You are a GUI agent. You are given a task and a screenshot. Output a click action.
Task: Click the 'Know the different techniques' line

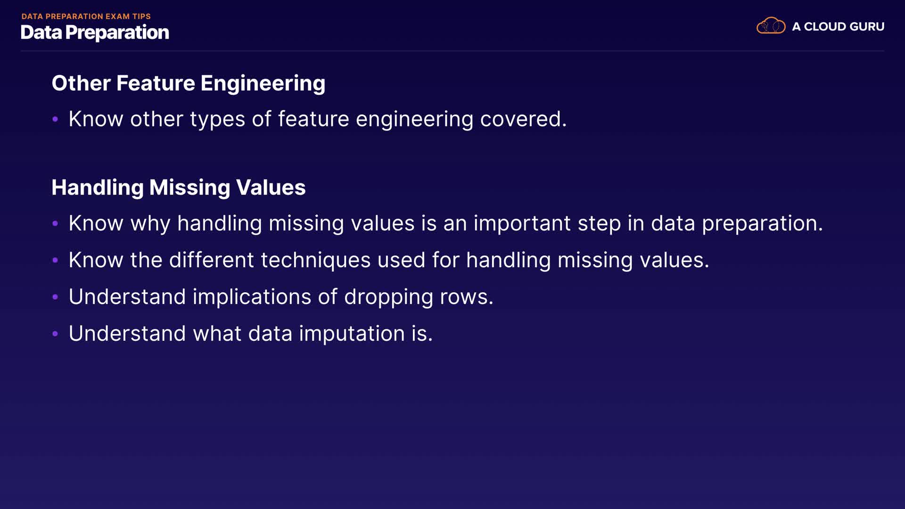click(x=388, y=260)
